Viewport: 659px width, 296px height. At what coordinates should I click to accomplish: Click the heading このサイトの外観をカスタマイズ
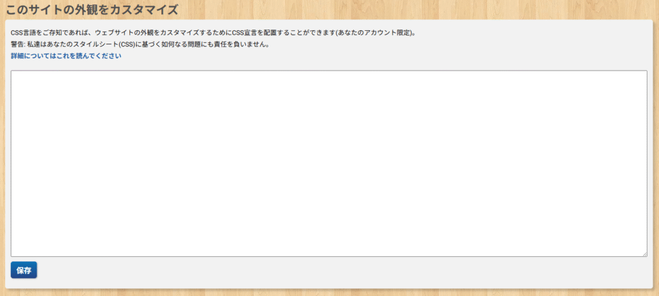[x=91, y=10]
